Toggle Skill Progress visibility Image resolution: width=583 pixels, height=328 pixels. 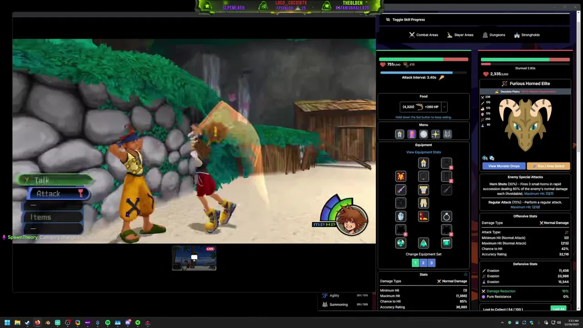coord(405,20)
